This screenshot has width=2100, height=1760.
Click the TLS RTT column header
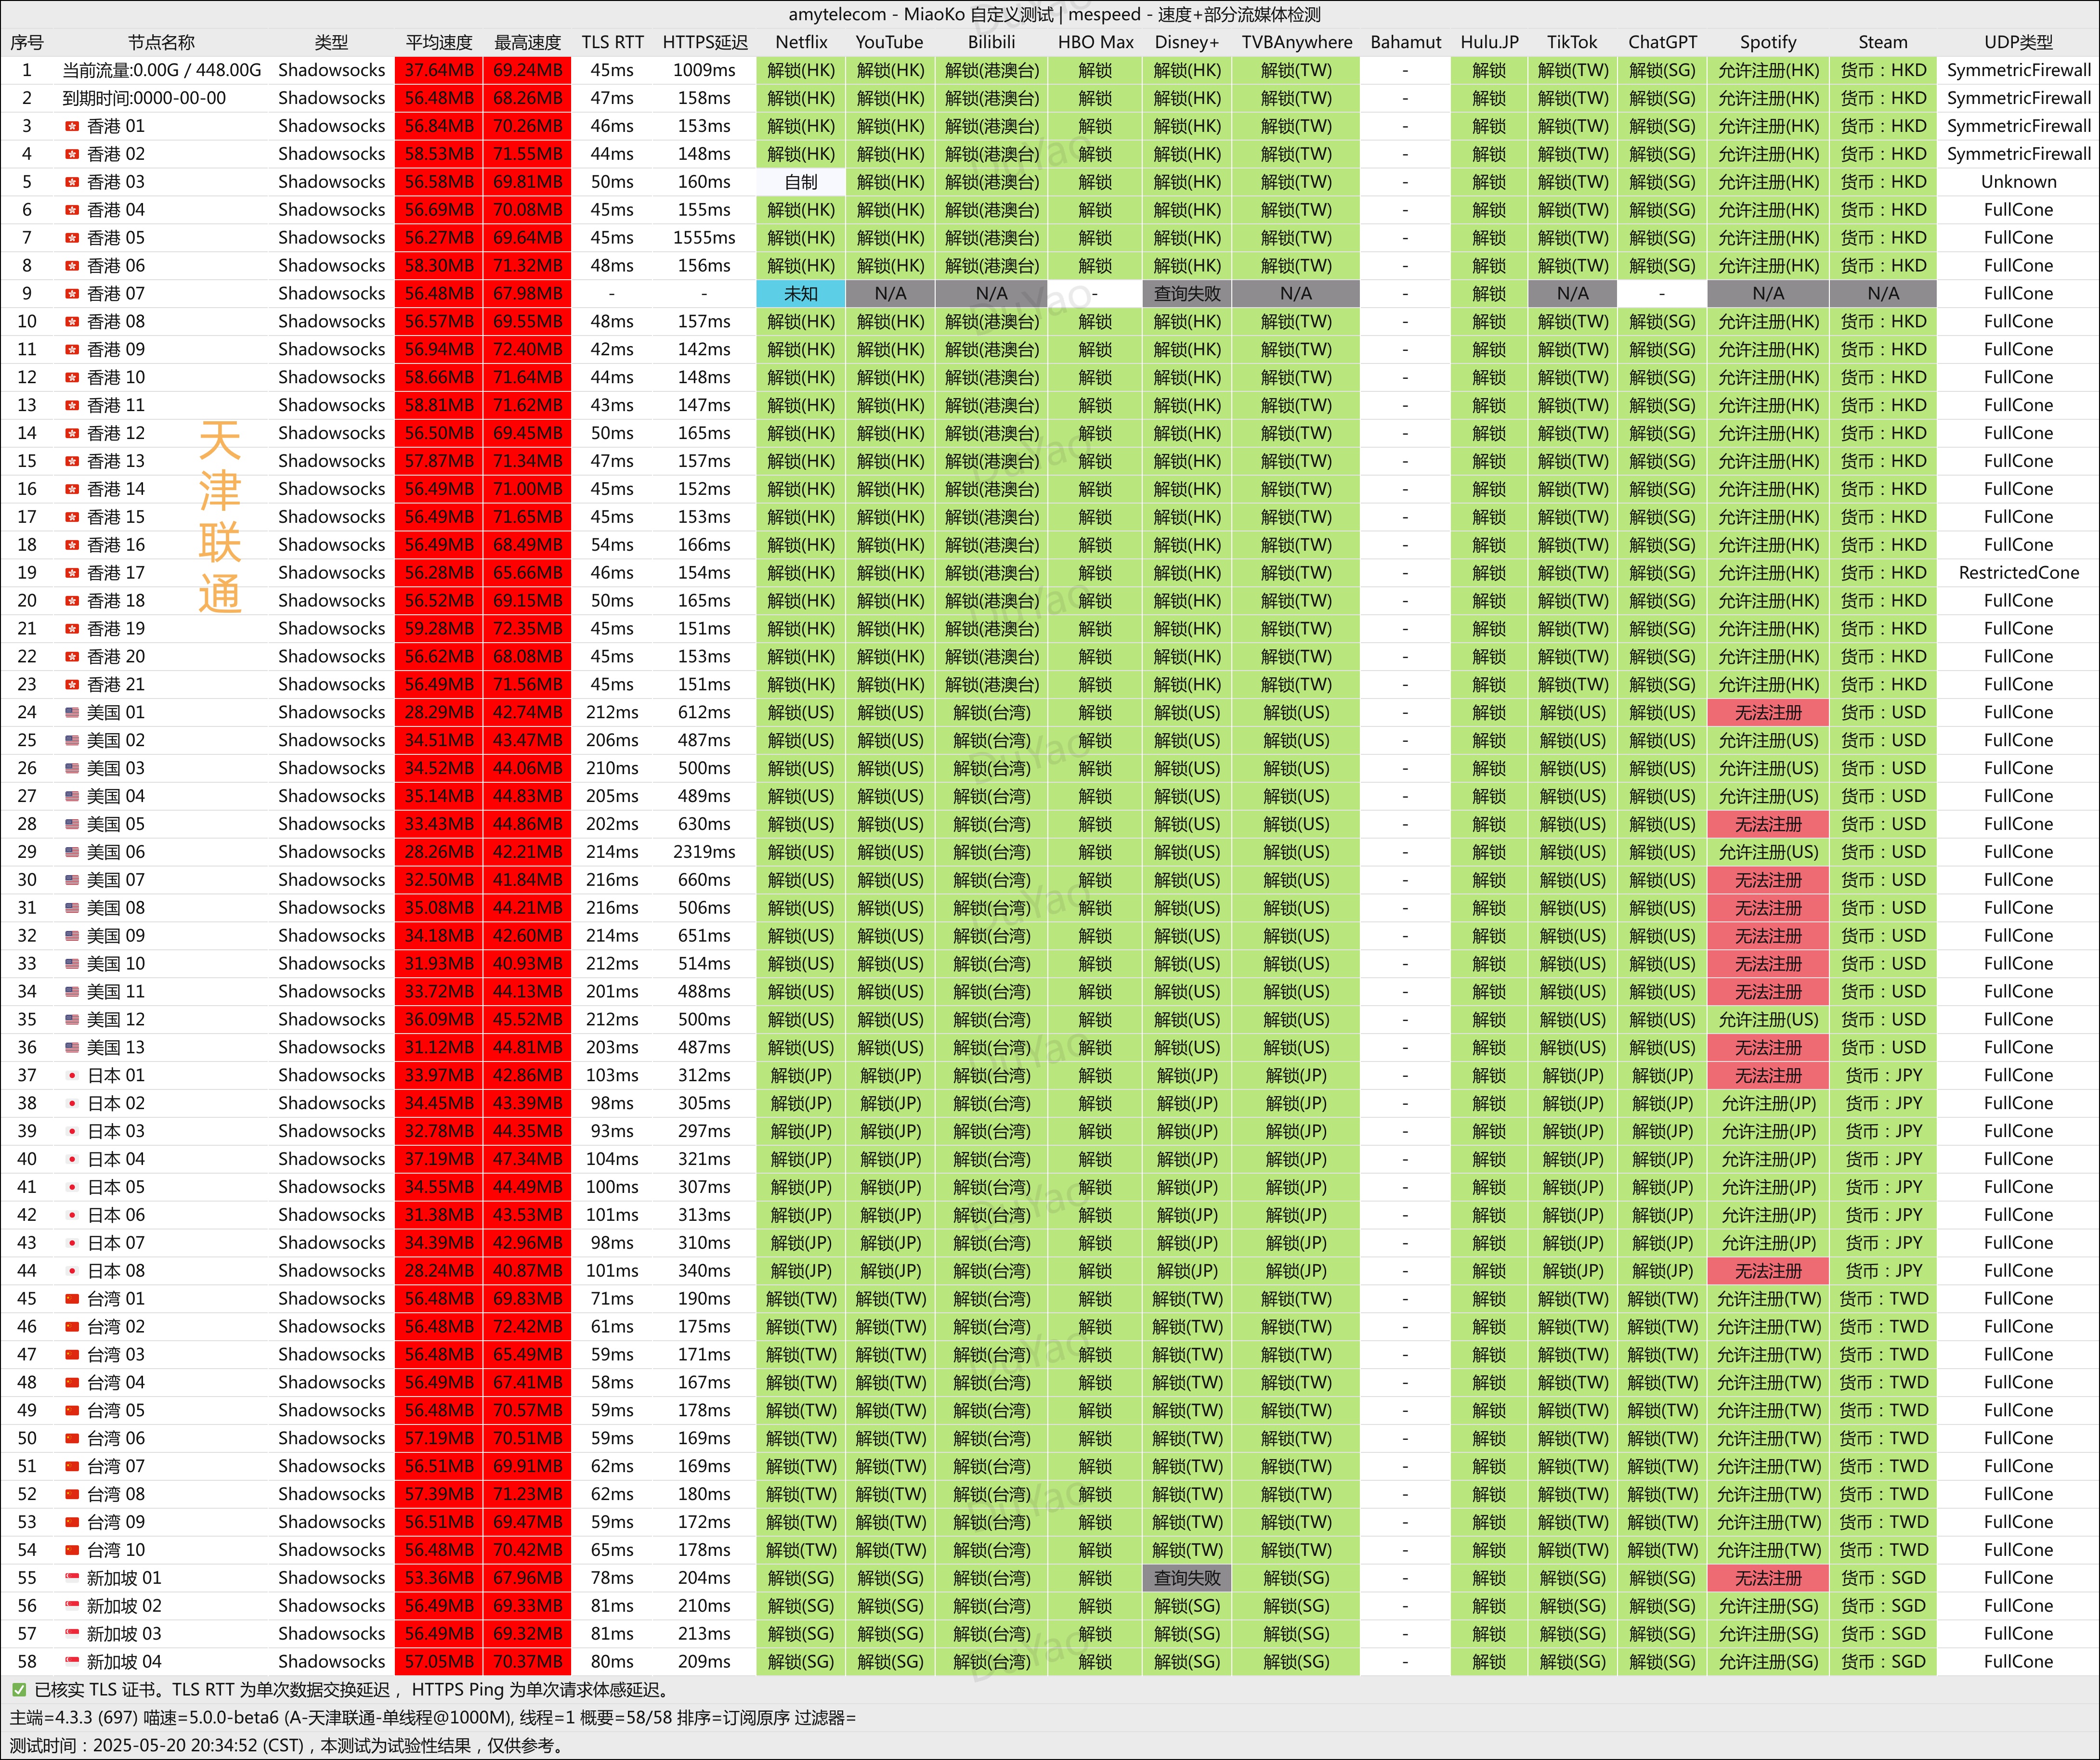click(x=612, y=42)
